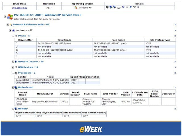Jump to top via arrow on Network & Software Audit row
This screenshot has height=136, width=182.
(175, 25)
